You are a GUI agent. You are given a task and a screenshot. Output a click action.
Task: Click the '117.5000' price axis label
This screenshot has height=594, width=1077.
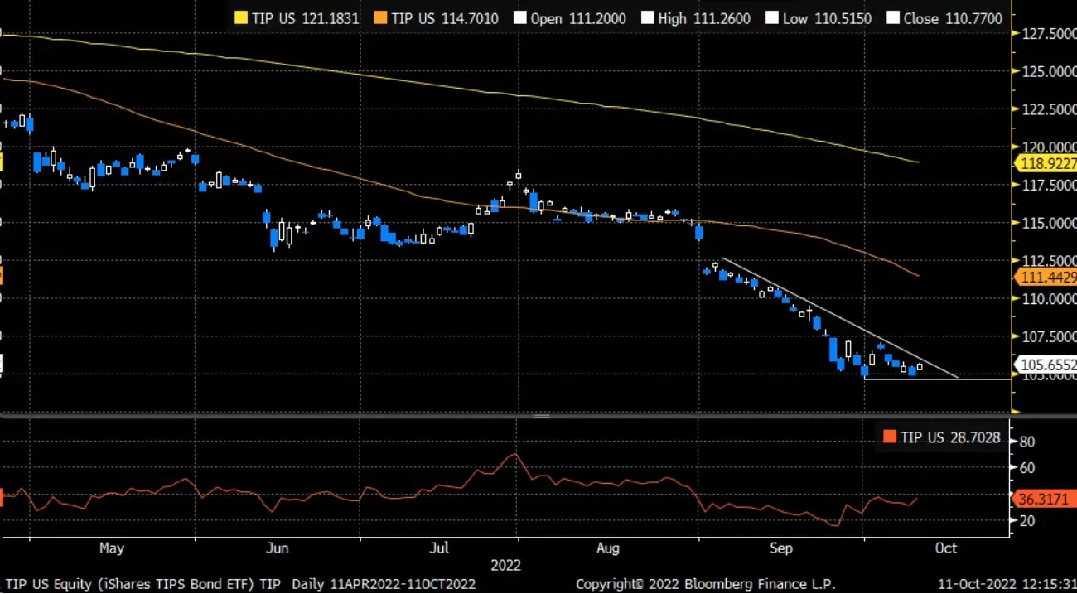pos(1050,185)
